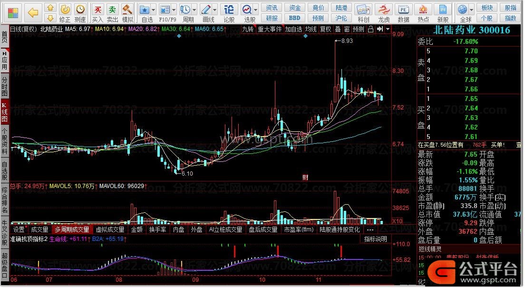Click the 资讯 news button
This screenshot has height=288, width=525.
(272, 8)
